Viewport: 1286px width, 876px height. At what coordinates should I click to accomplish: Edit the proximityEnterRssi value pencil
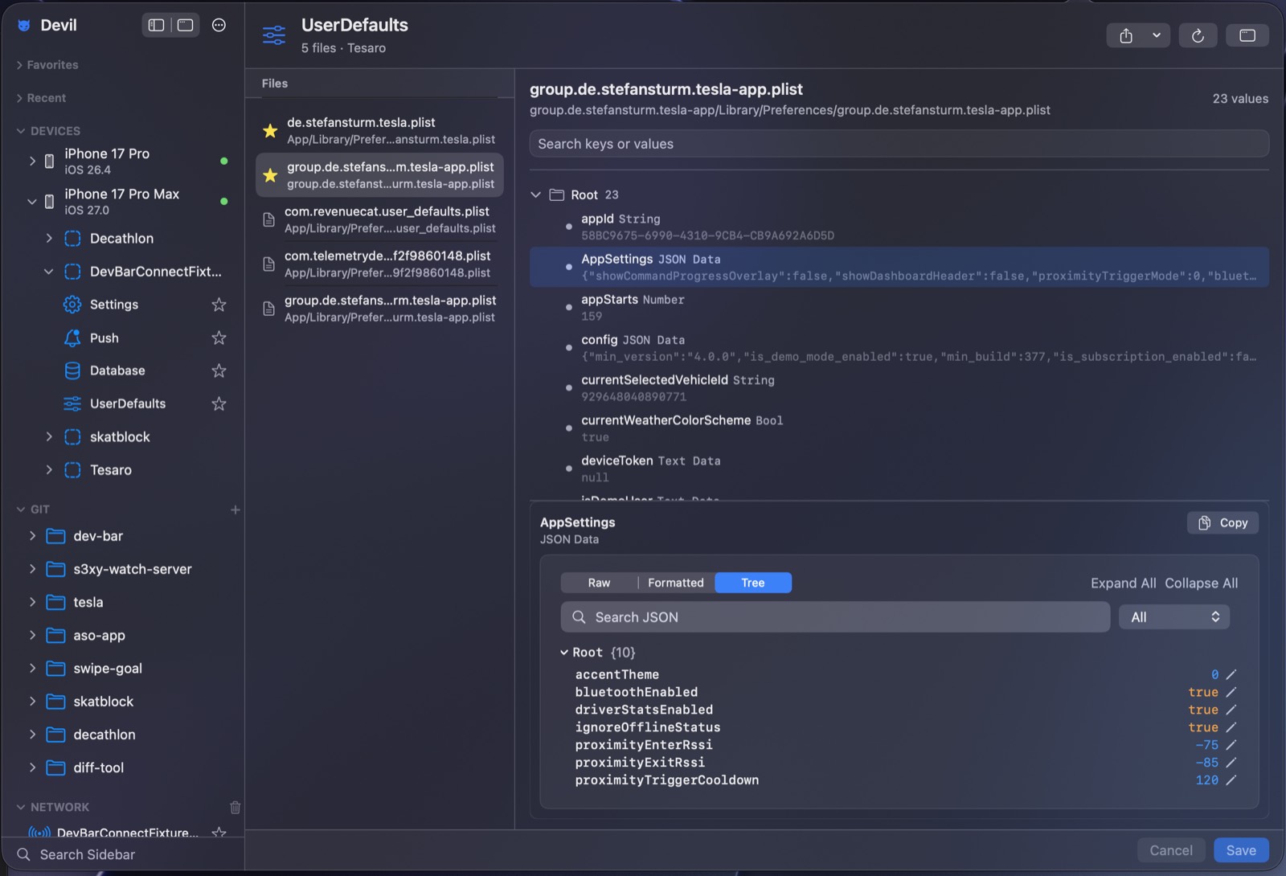coord(1231,746)
